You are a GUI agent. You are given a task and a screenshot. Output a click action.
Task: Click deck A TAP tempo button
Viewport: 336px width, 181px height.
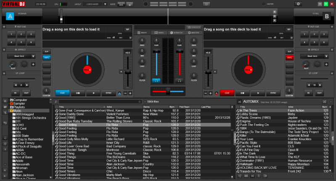click(128, 29)
